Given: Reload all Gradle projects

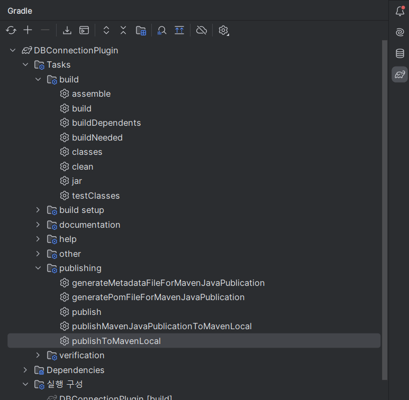Looking at the screenshot, I should tap(11, 30).
